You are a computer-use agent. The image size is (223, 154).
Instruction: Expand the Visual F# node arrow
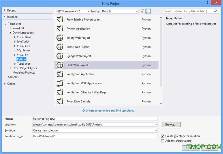(15, 55)
